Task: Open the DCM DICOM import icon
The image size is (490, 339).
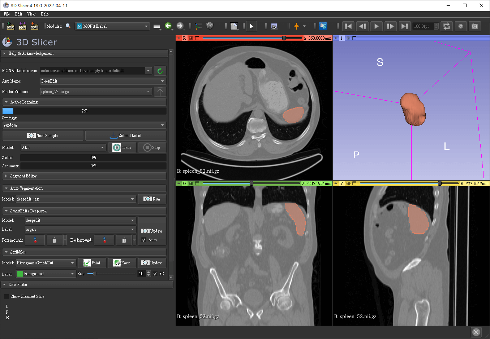Action: pyautogui.click(x=22, y=26)
